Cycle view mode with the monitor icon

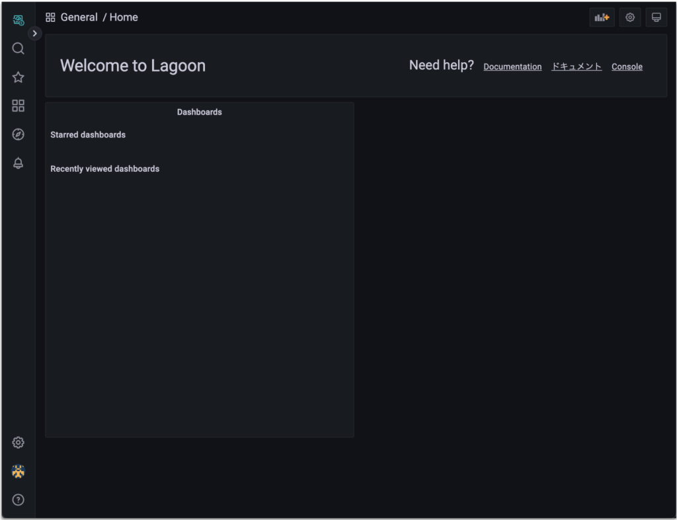coord(657,17)
